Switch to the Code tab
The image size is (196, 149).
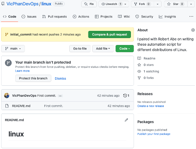(x=10, y=17)
